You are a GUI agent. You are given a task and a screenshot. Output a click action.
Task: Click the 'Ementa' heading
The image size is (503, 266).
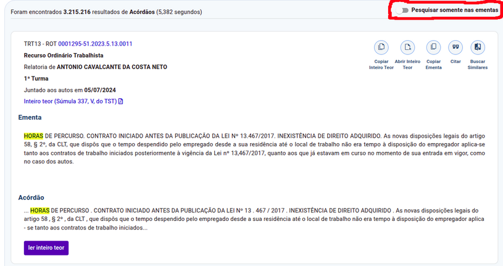[x=30, y=117]
